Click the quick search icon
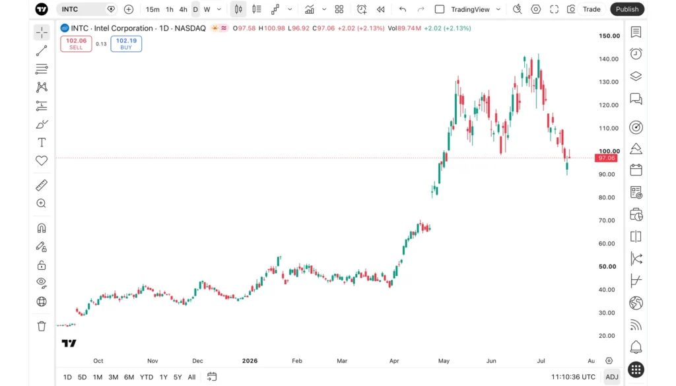The width and height of the screenshot is (676, 386). pyautogui.click(x=518, y=9)
